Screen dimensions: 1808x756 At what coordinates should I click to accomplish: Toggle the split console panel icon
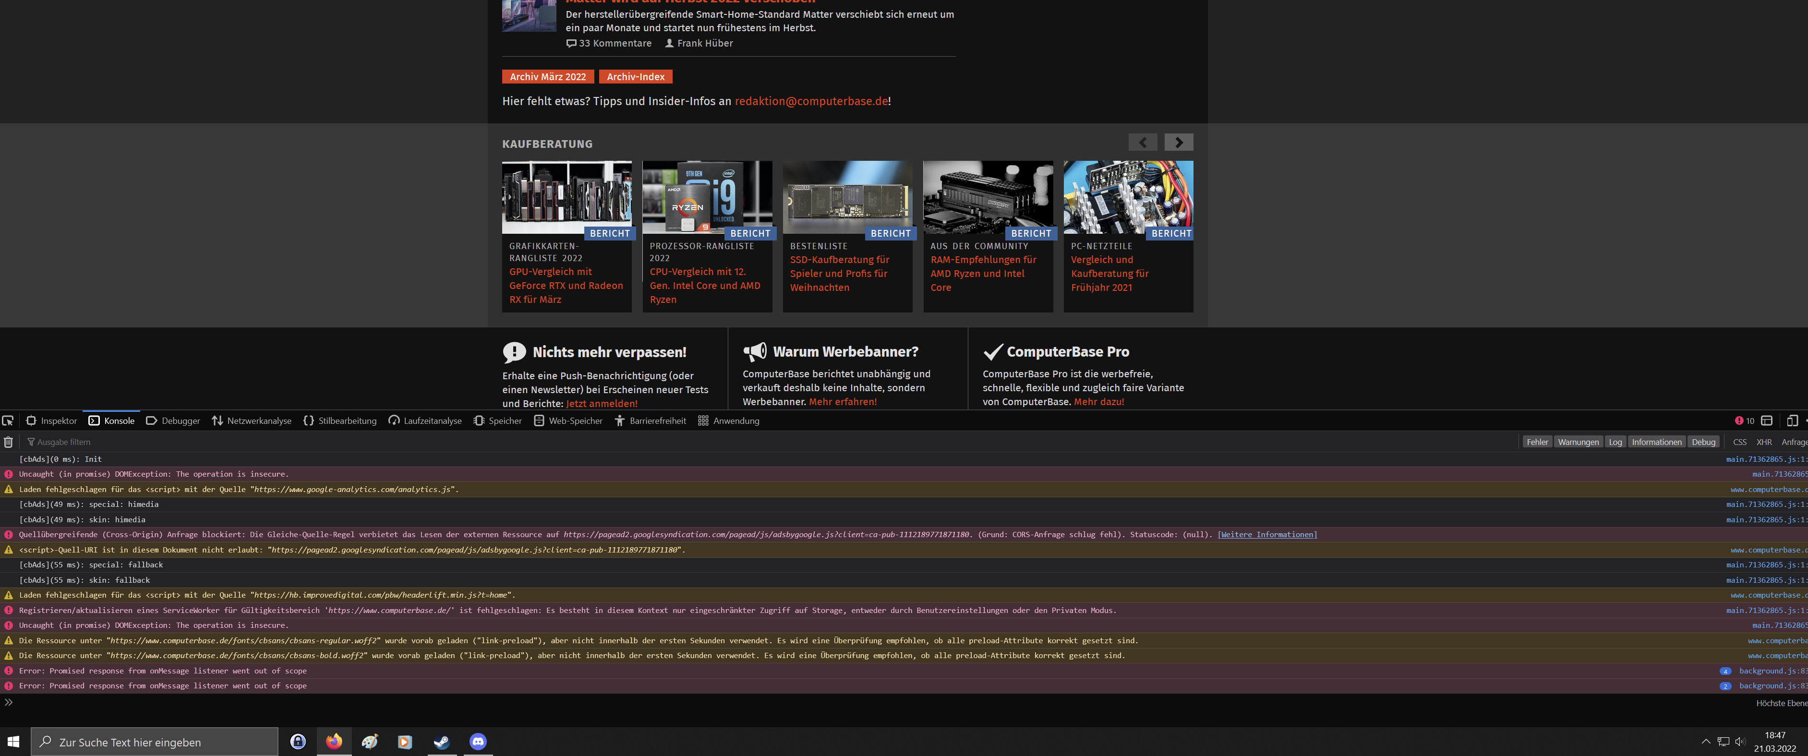[x=1767, y=420]
